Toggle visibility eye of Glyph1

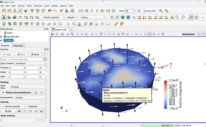[1, 40]
